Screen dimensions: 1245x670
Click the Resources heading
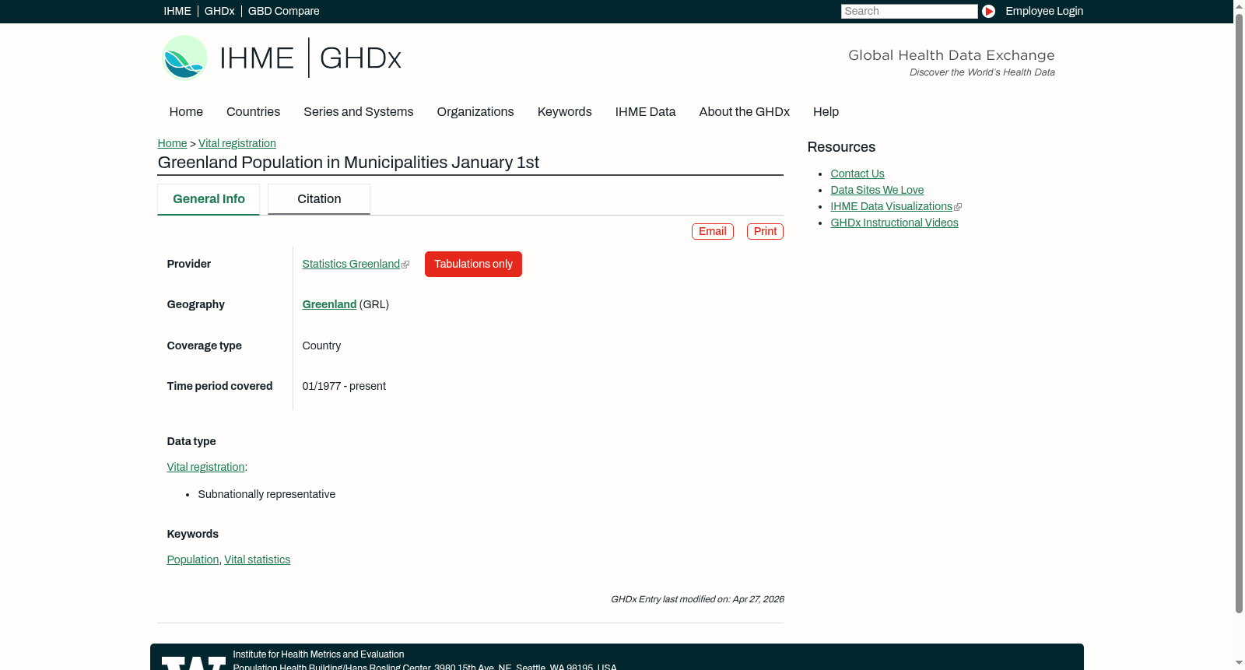[x=841, y=147]
